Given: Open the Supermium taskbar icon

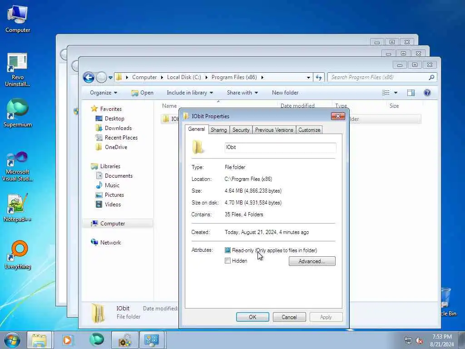Looking at the screenshot, I should pos(97,339).
